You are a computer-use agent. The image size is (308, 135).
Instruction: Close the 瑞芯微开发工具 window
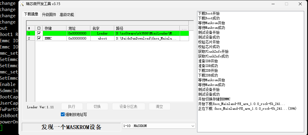coord(300,4)
